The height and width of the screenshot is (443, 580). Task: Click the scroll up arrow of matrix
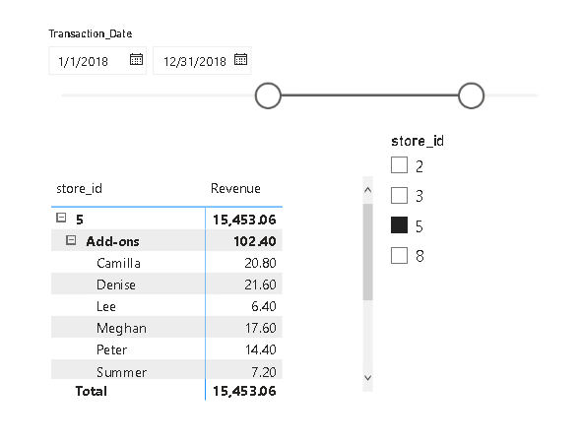coord(367,190)
